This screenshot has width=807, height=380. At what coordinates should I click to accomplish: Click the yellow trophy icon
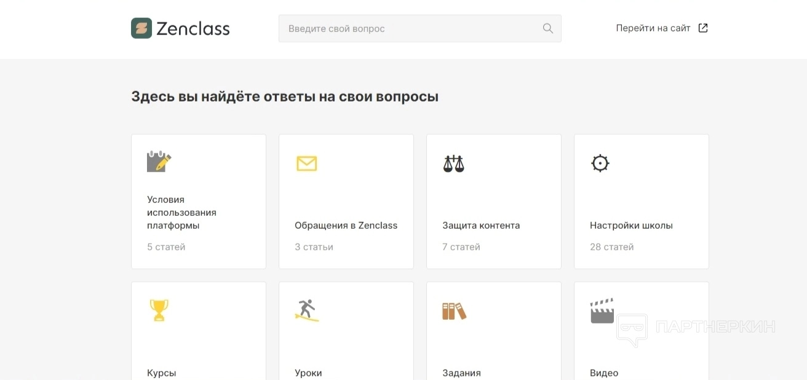159,310
